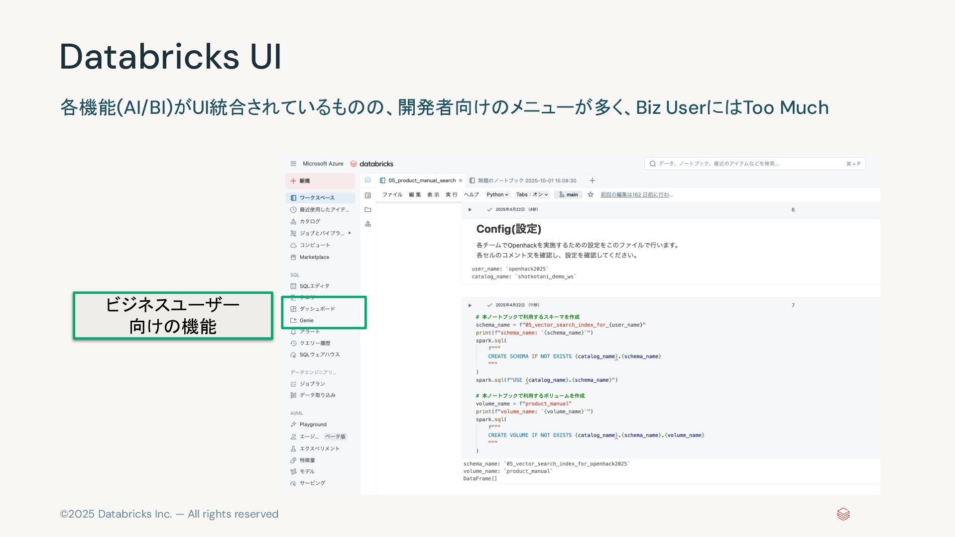Open the 前回の編集は162日前に行わ... history link
Image resolution: width=955 pixels, height=537 pixels.
(636, 194)
